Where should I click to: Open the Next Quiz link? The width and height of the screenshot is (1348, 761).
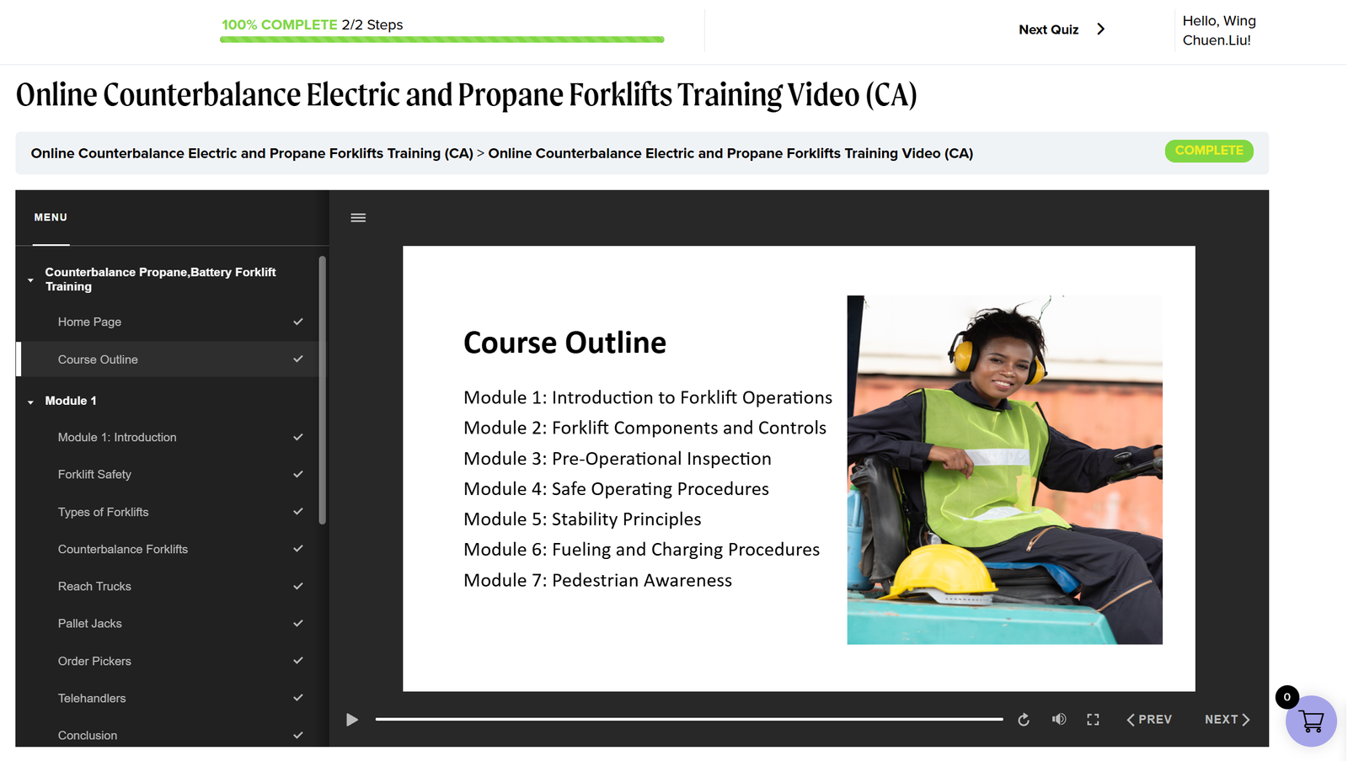pos(1049,29)
